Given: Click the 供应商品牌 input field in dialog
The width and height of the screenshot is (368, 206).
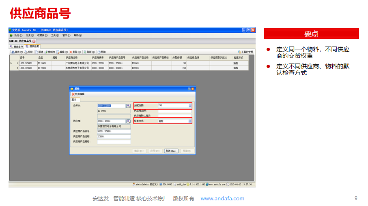Looking at the screenshot, I should pyautogui.click(x=174, y=111).
